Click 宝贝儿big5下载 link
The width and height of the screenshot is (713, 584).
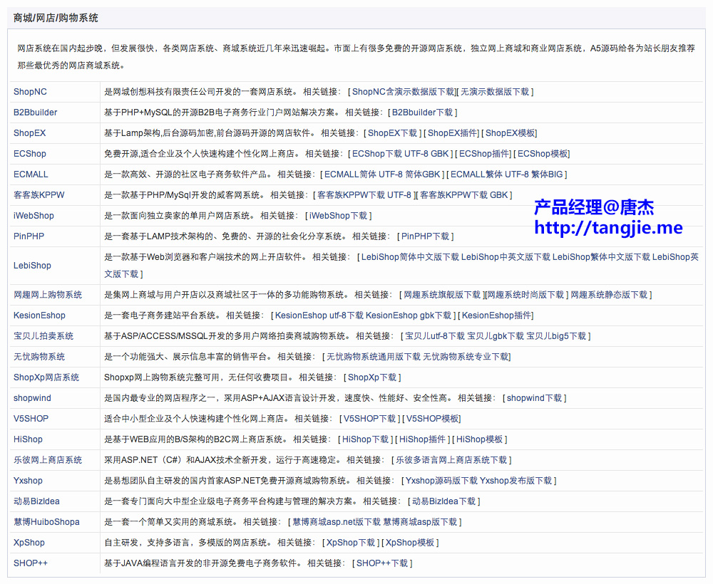coord(557,336)
